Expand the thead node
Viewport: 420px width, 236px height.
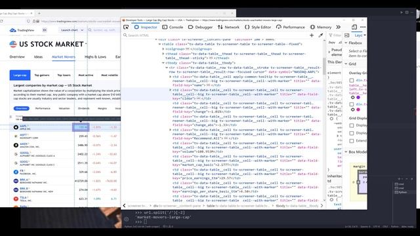coord(163,54)
